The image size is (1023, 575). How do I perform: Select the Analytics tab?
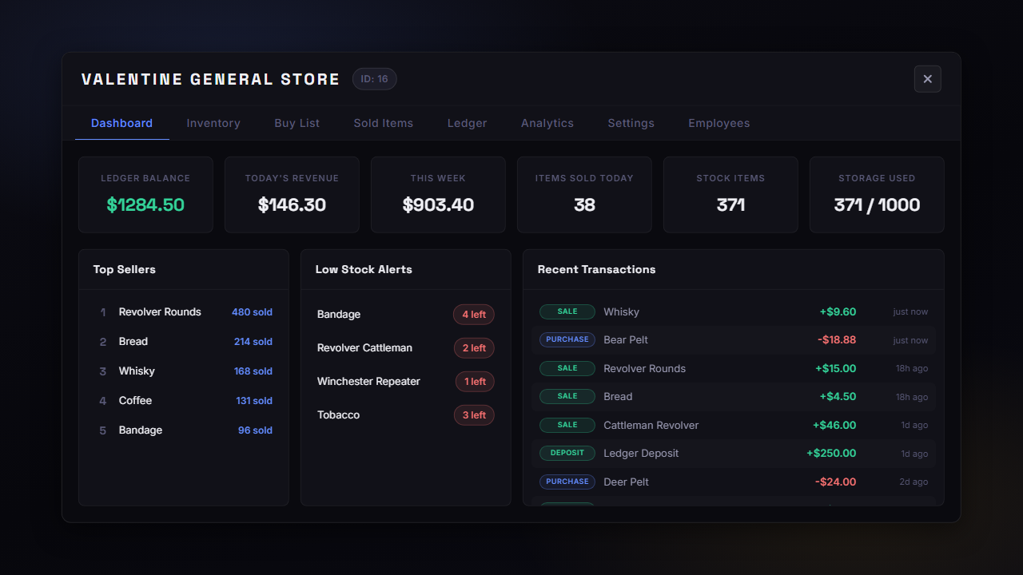point(547,123)
